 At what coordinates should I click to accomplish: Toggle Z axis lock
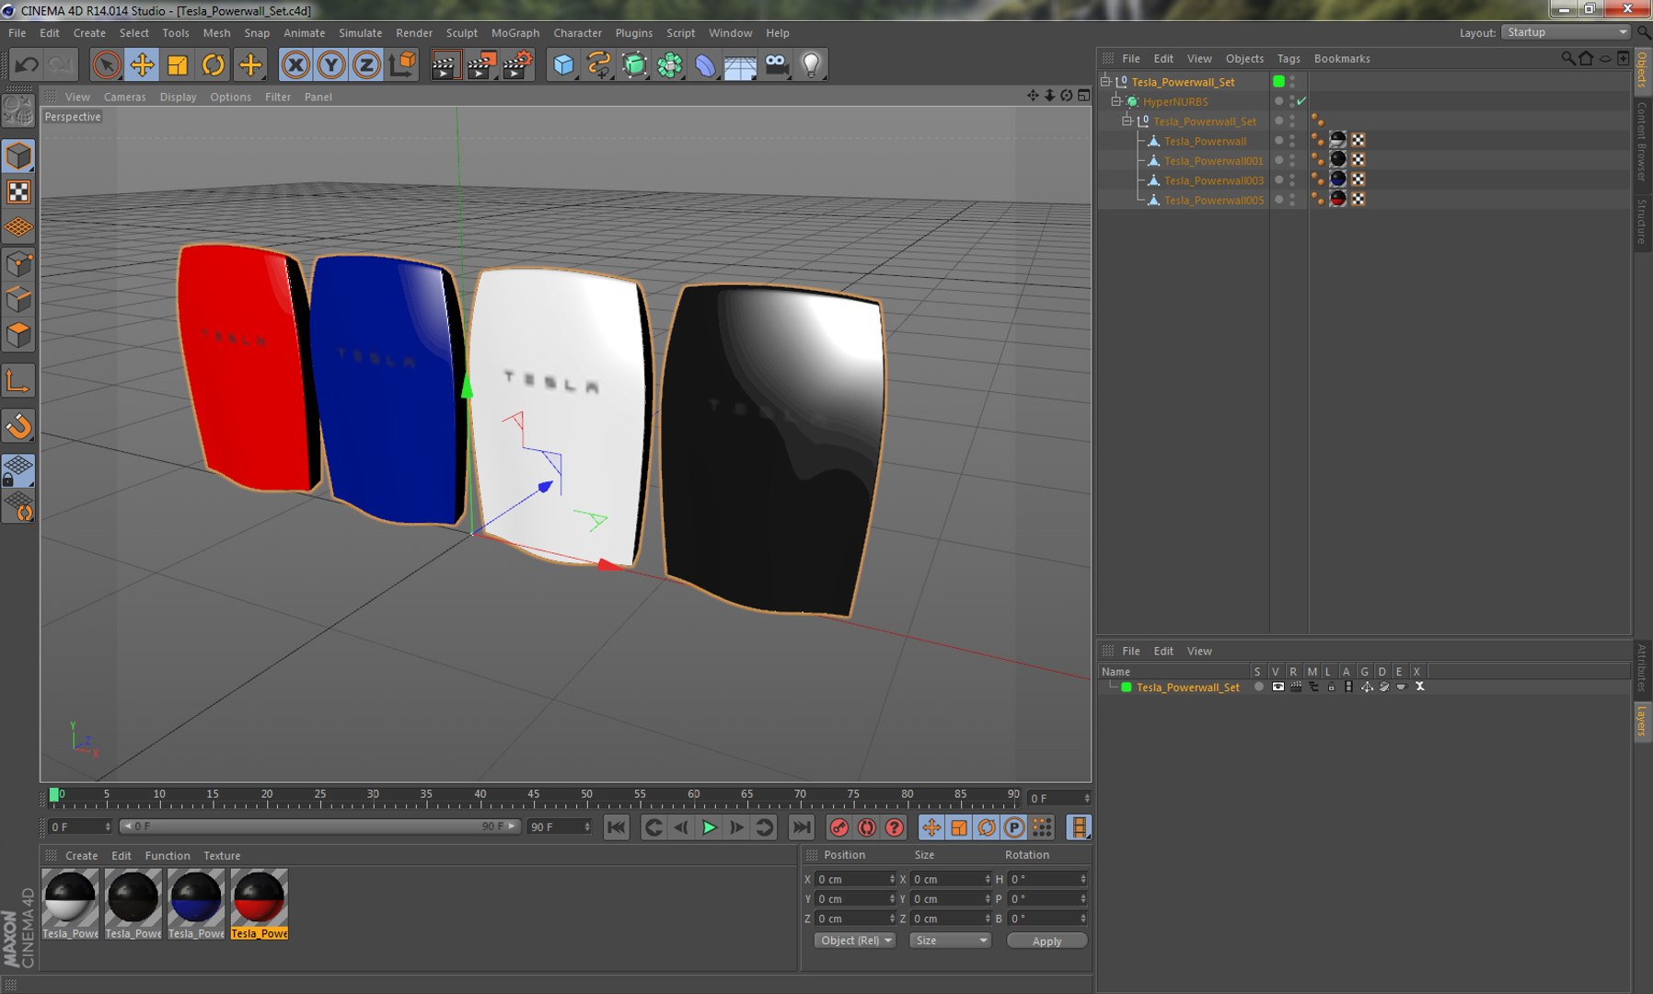coord(366,64)
